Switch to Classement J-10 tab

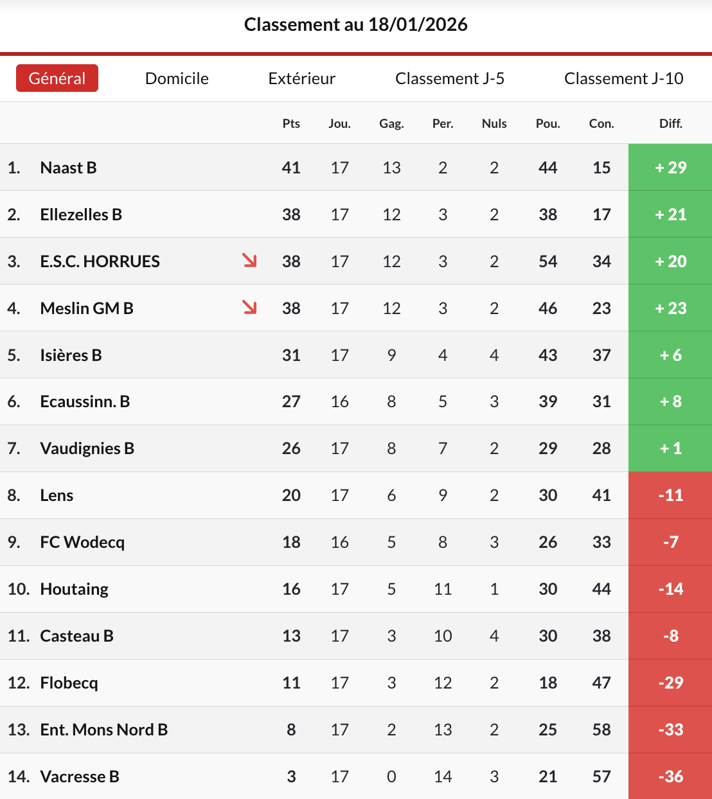[623, 78]
